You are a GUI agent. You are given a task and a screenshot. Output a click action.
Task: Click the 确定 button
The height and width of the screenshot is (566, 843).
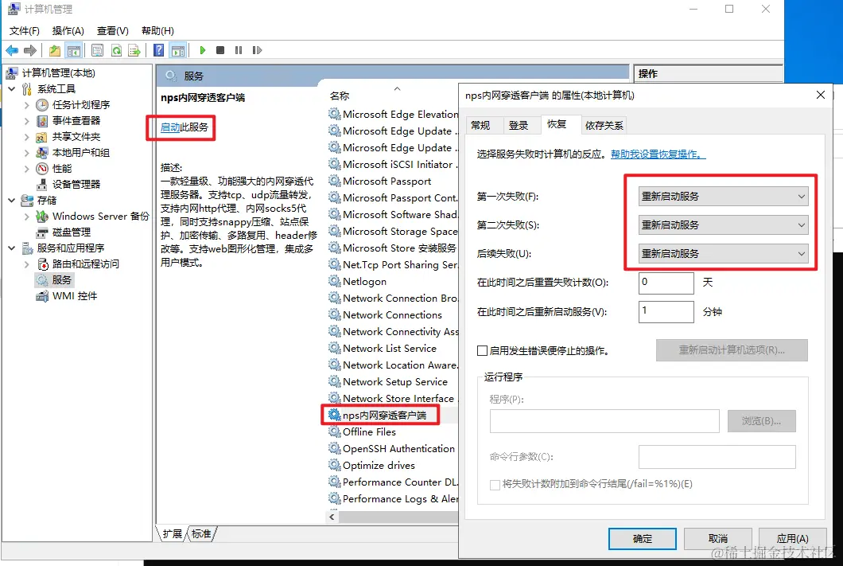click(x=643, y=539)
